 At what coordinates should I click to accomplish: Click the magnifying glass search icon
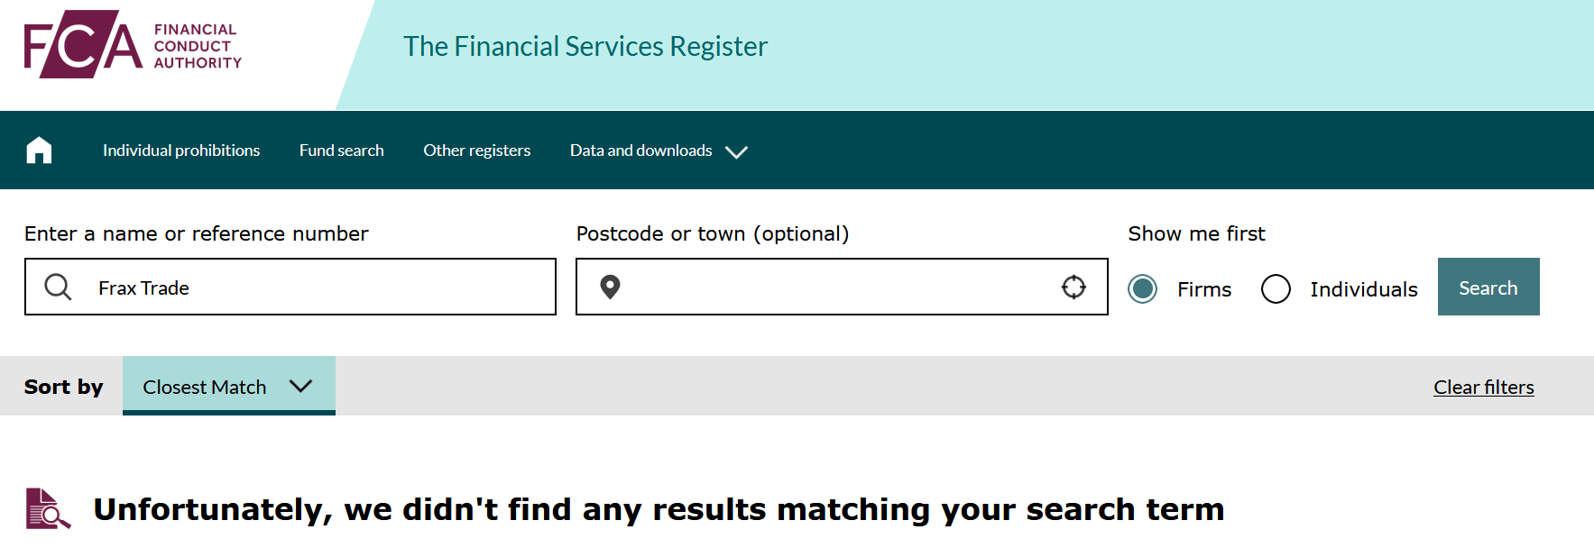pyautogui.click(x=58, y=287)
